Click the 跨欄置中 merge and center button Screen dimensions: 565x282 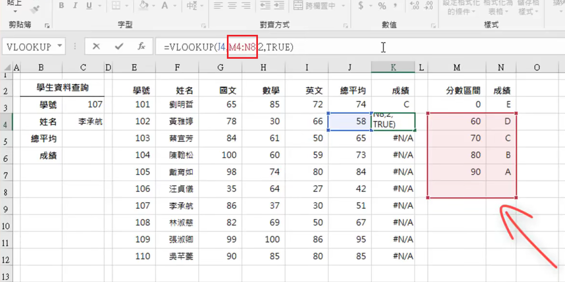pos(314,5)
